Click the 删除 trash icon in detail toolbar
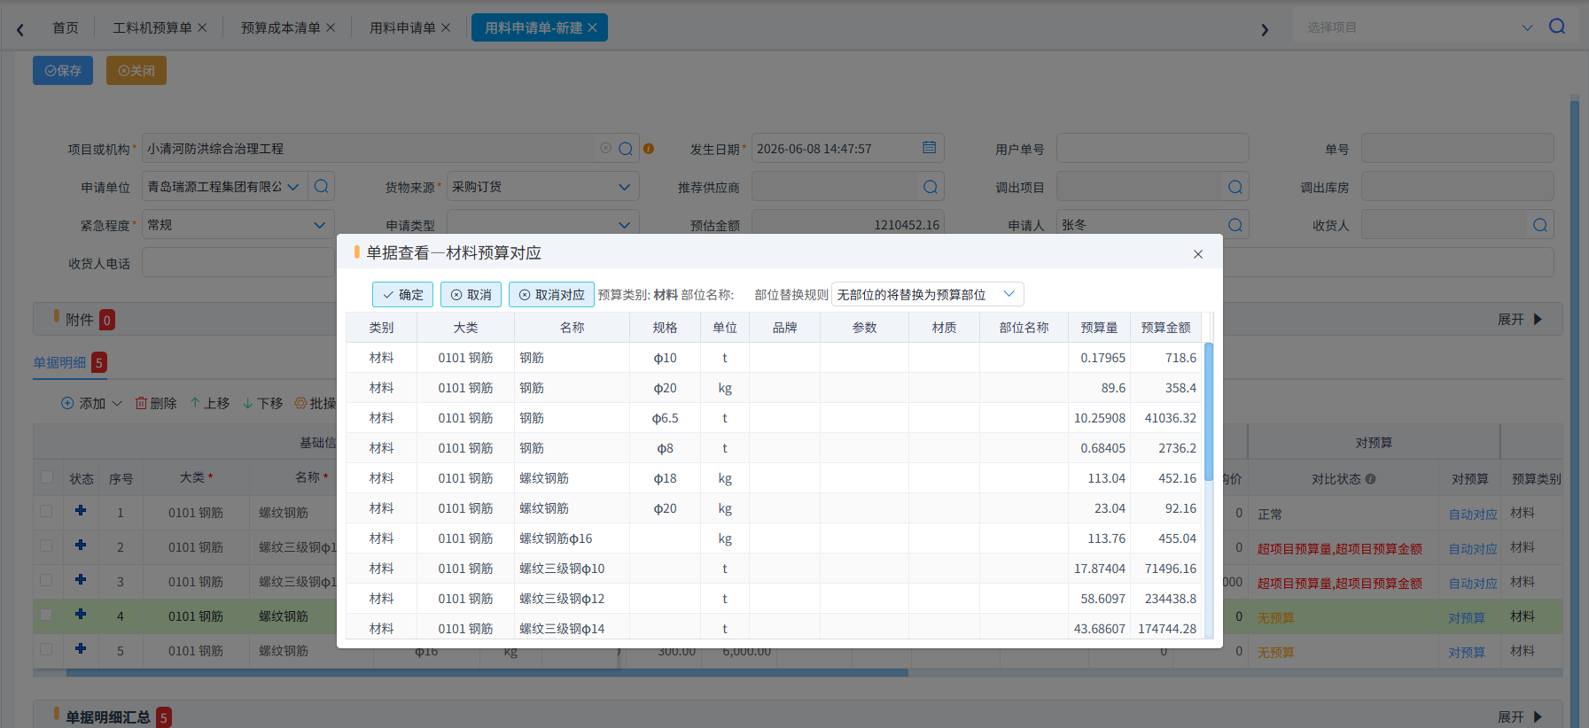Image resolution: width=1589 pixels, height=728 pixels. click(141, 403)
